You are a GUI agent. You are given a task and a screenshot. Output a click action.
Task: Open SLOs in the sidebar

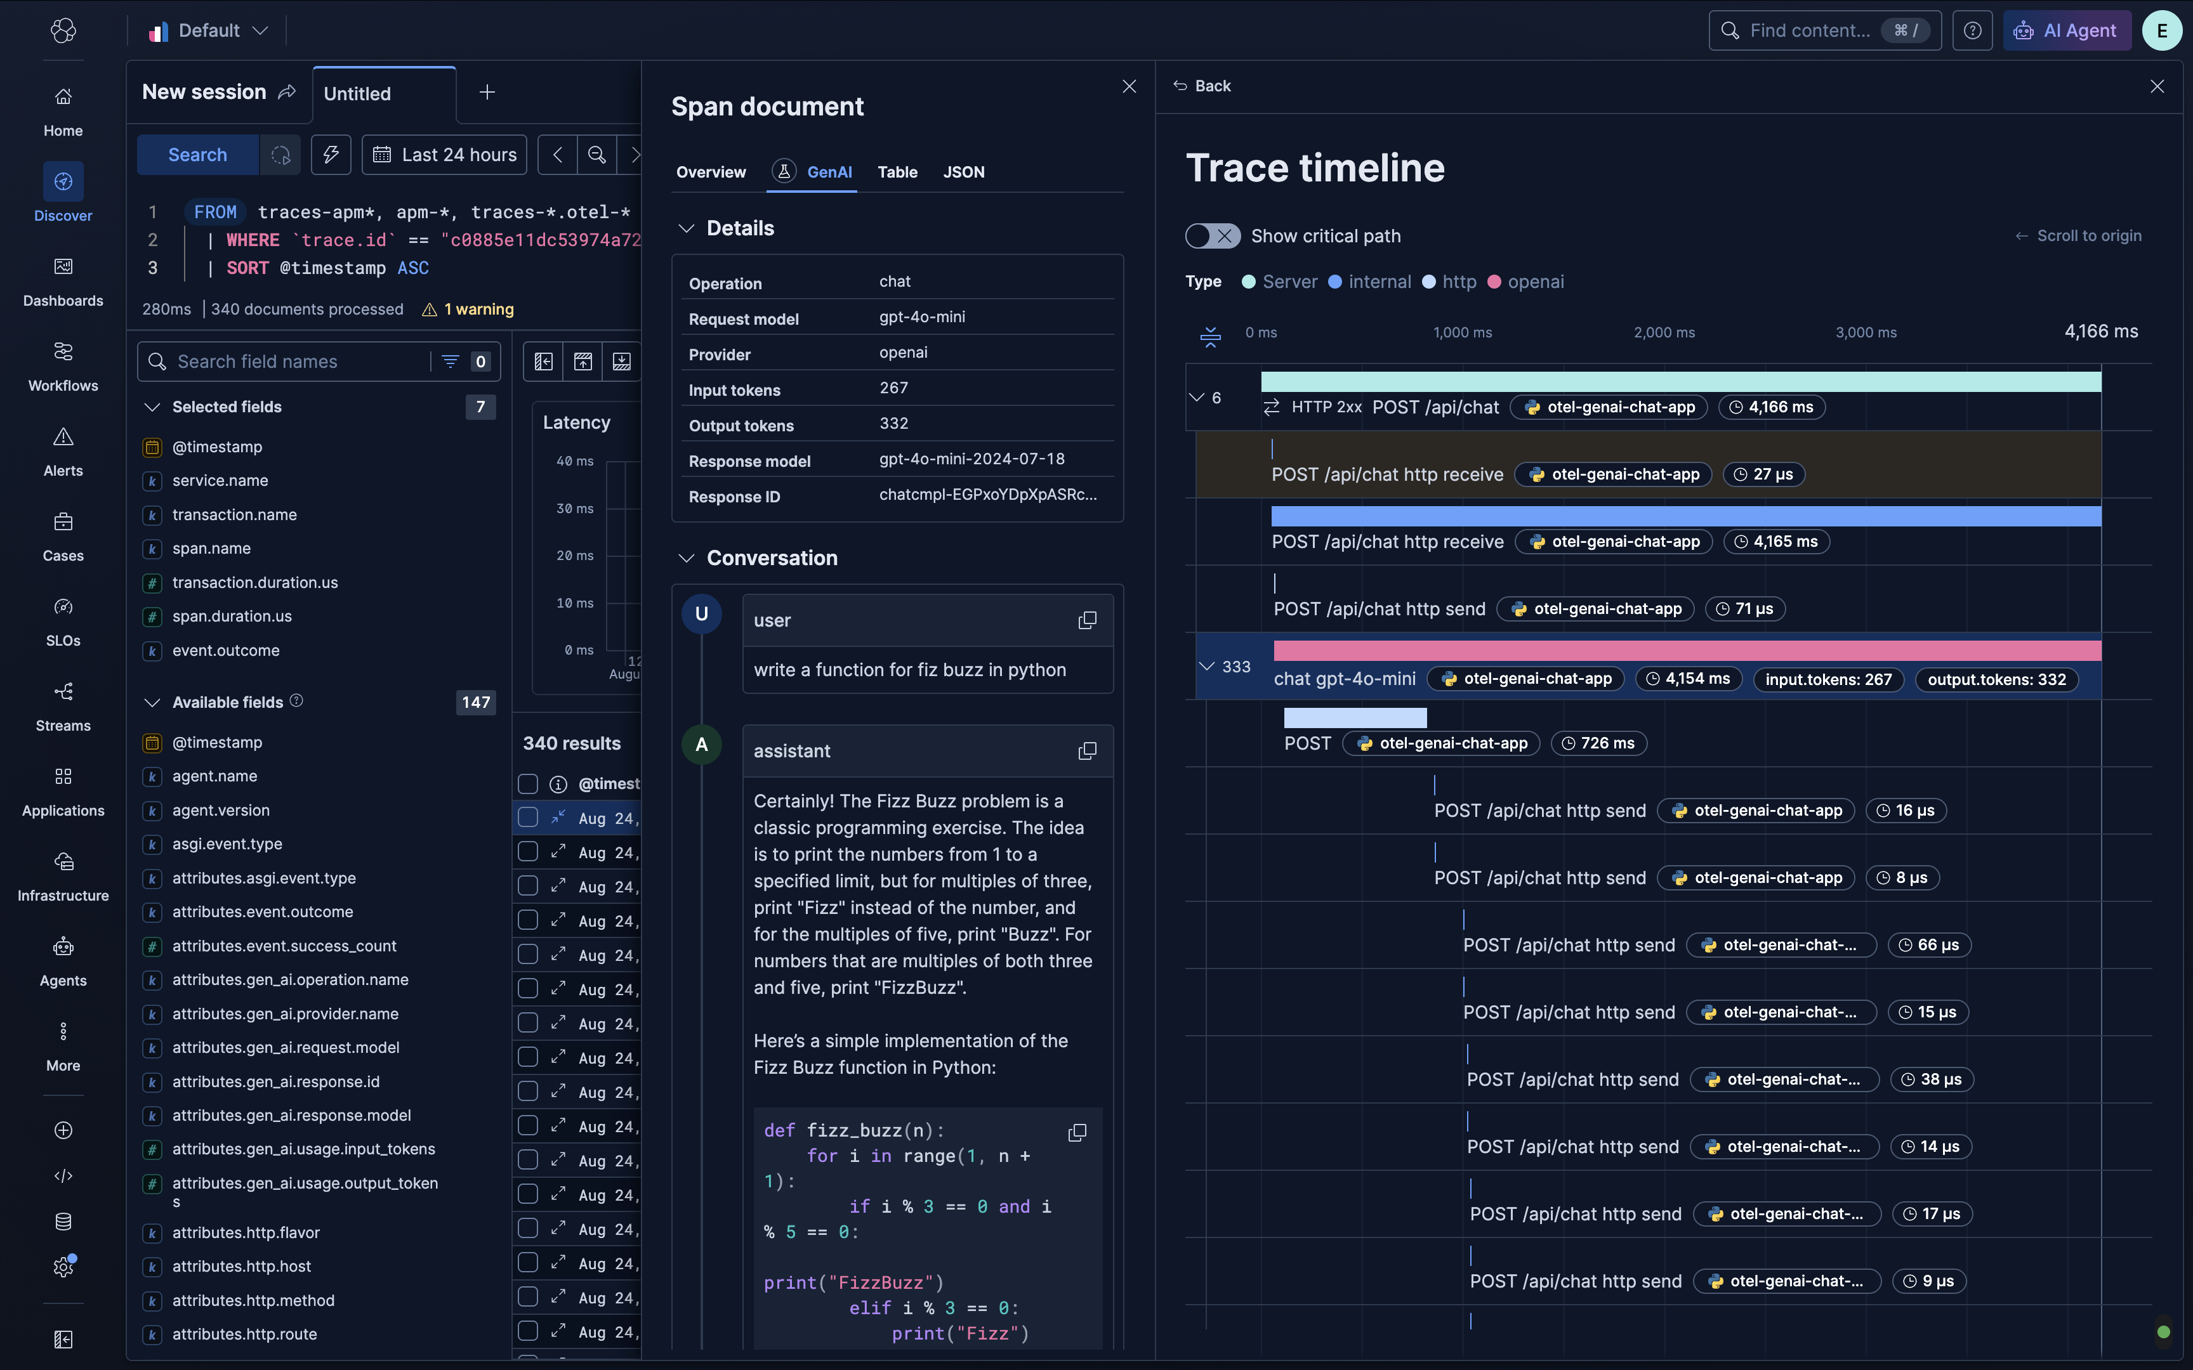(x=63, y=622)
